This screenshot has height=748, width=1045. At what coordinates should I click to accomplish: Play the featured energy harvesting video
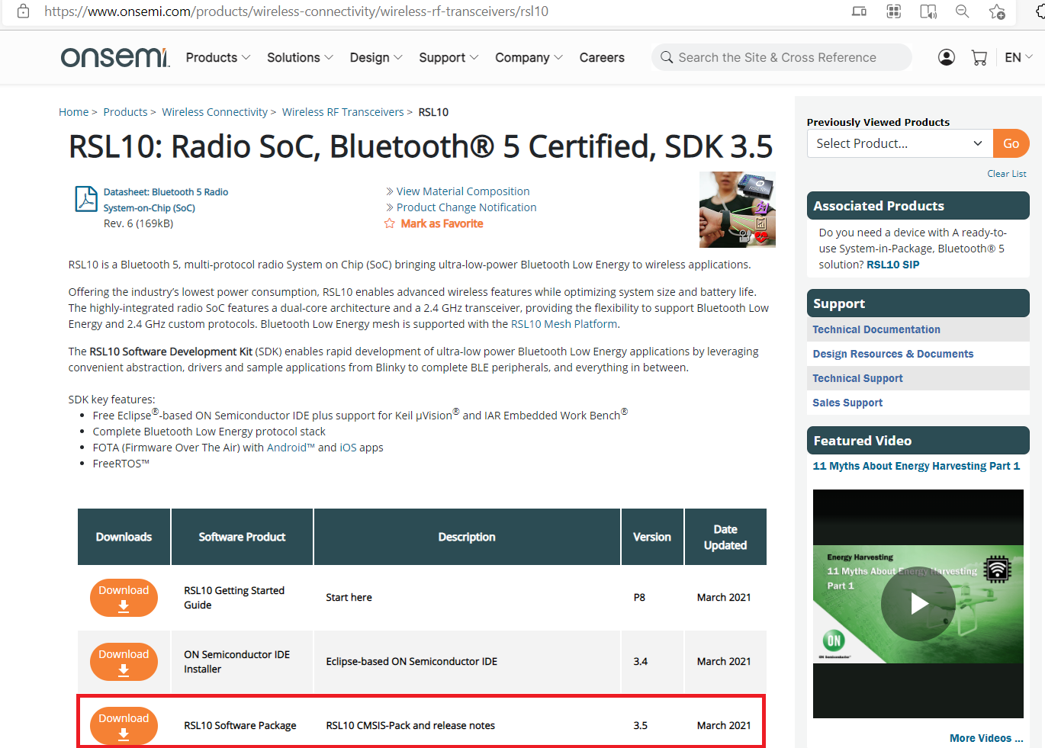918,604
